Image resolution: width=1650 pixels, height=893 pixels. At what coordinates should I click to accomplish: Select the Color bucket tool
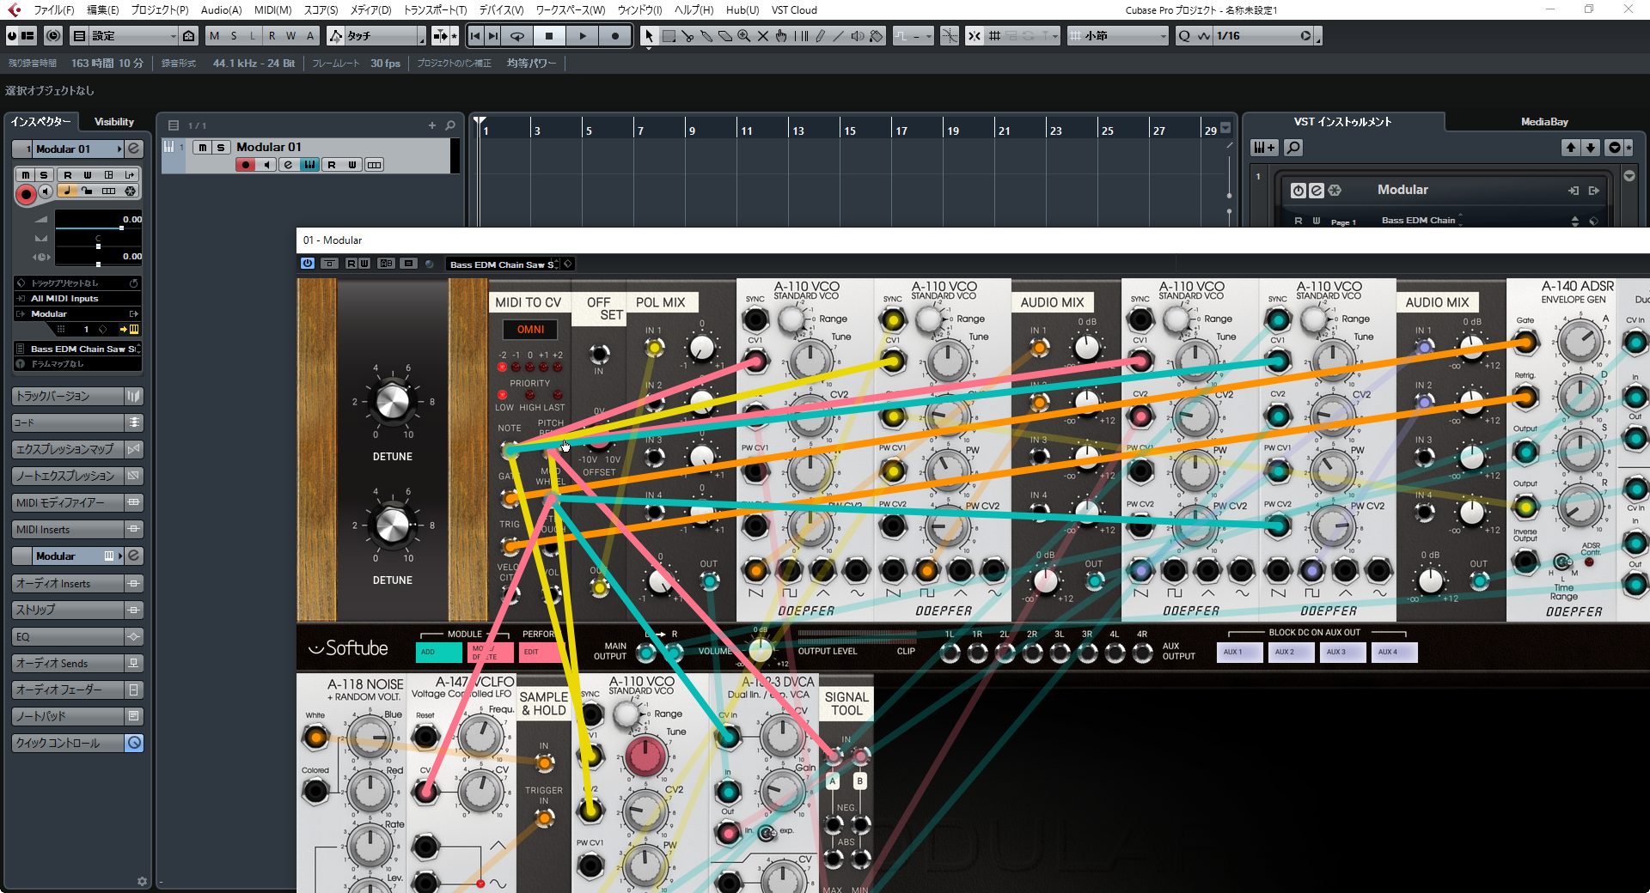[877, 36]
